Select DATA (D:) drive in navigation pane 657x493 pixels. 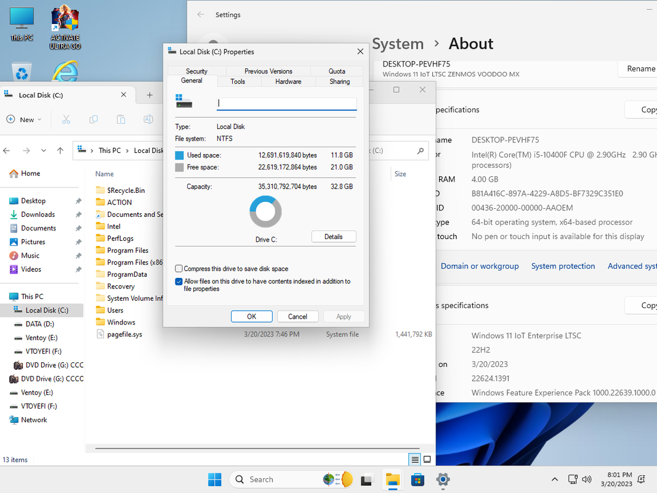(x=40, y=324)
